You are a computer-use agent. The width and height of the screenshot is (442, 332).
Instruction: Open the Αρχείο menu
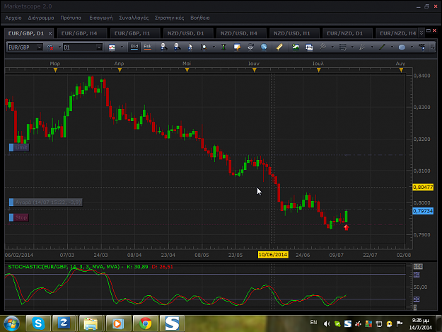(x=13, y=18)
